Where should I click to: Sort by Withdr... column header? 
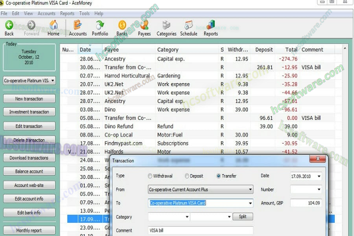(238, 50)
